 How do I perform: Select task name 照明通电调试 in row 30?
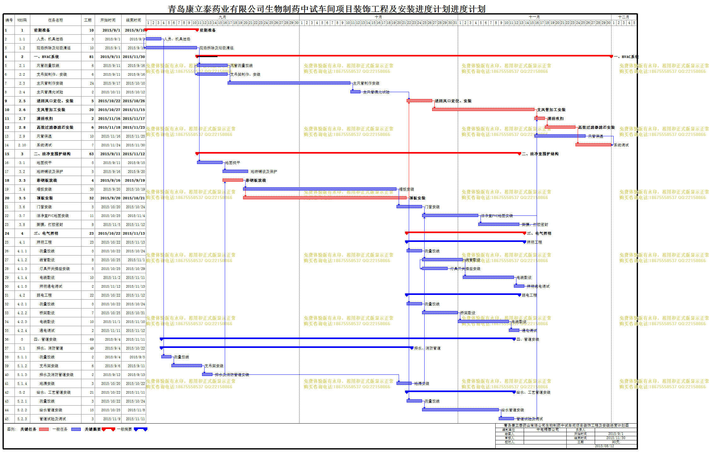(51, 286)
